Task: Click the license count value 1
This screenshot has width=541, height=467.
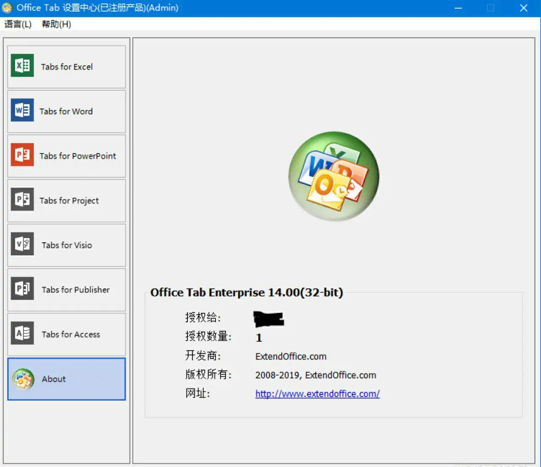Action: pos(259,338)
